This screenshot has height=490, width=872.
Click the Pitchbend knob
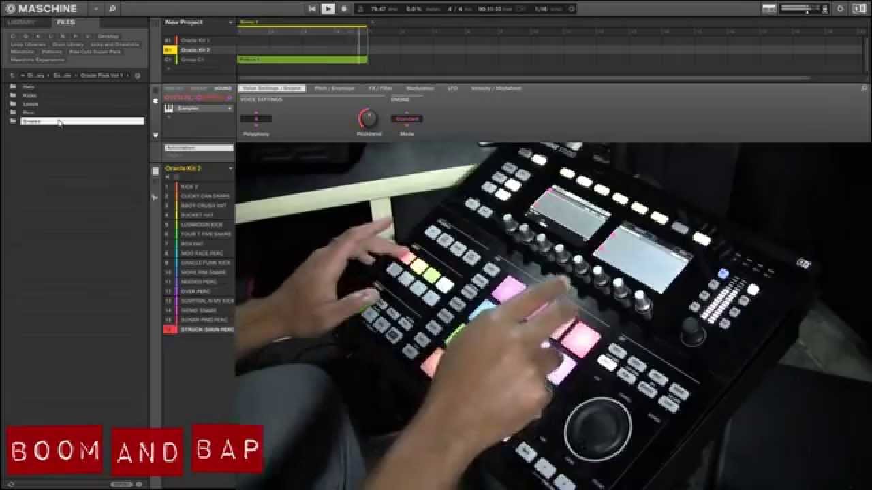click(368, 118)
